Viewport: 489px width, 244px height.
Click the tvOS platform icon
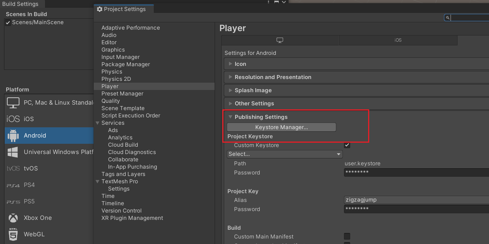[x=13, y=168]
